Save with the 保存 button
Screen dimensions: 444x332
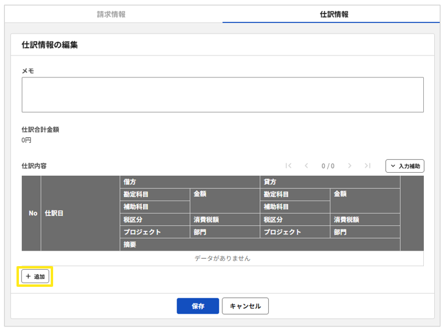click(198, 306)
